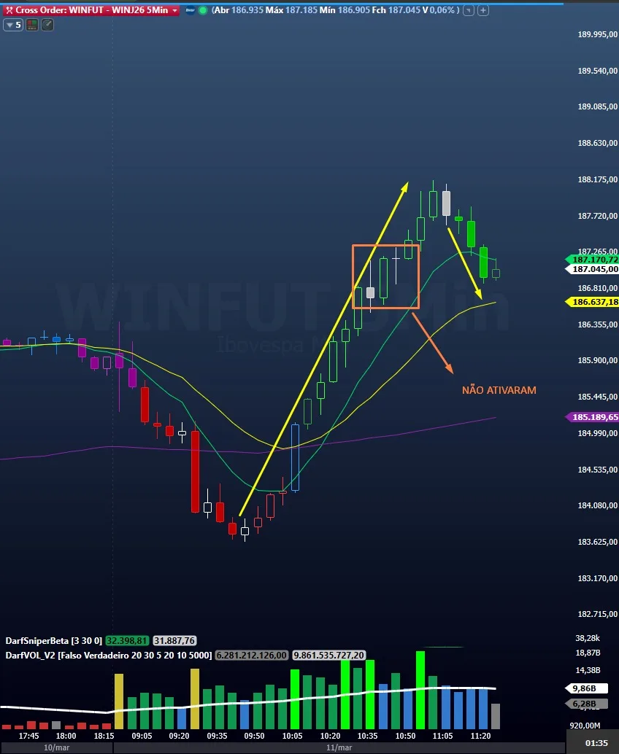The height and width of the screenshot is (754, 619).
Task: Click the DarfSniperBeta value 31.887,76
Action: [x=174, y=640]
